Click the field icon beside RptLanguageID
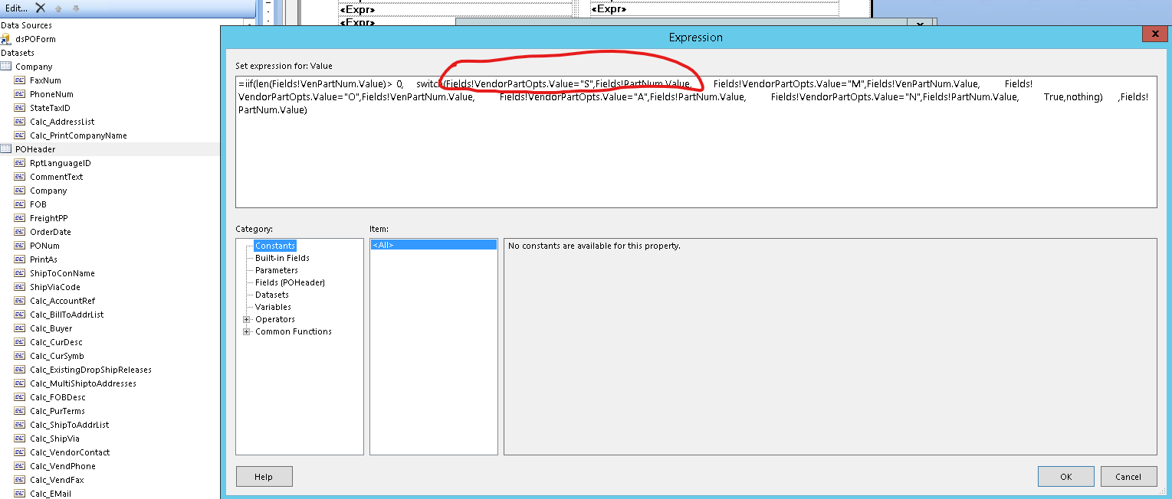Image resolution: width=1172 pixels, height=499 pixels. (20, 163)
